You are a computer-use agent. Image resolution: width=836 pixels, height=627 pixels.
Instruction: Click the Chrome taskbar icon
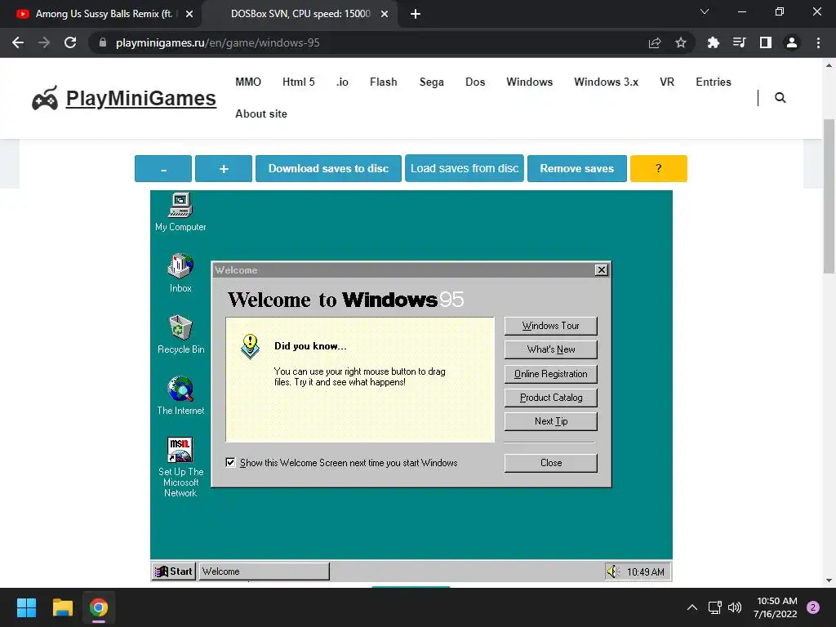(x=99, y=607)
